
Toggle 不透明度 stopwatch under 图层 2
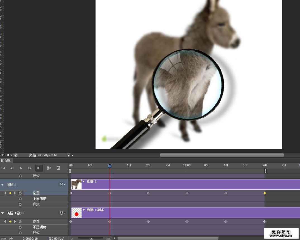(20, 199)
